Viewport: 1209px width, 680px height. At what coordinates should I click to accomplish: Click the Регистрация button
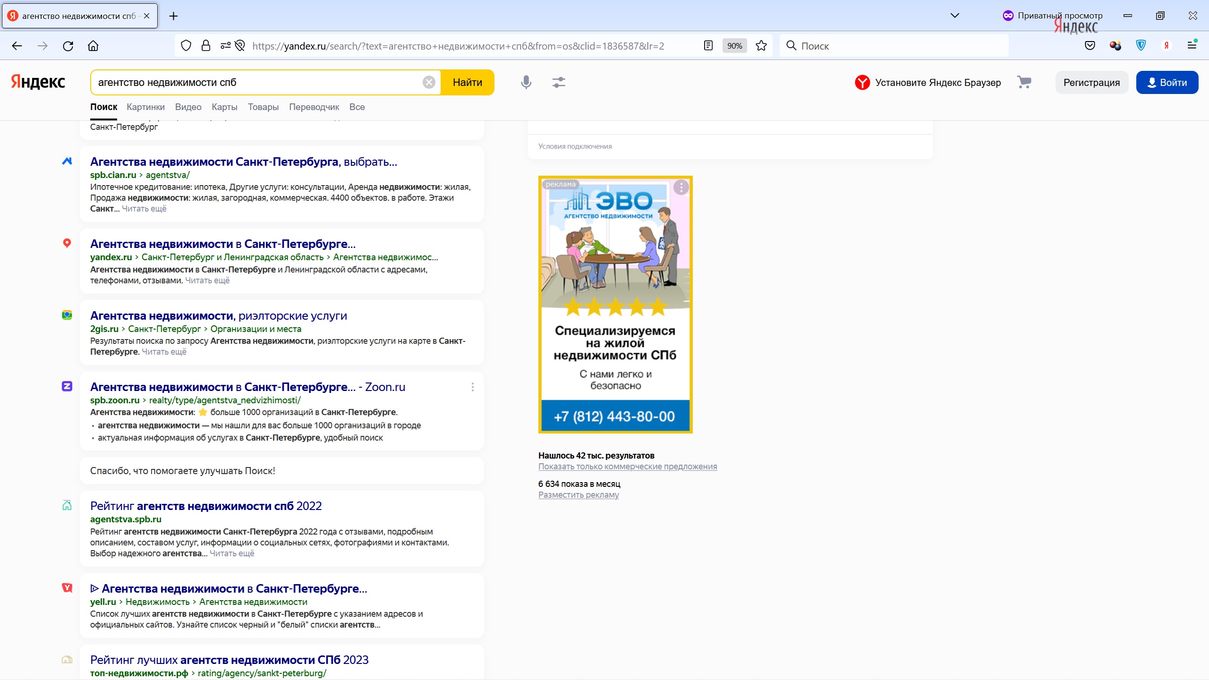tap(1091, 83)
